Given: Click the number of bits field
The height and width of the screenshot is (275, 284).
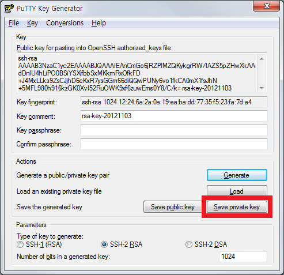Looking at the screenshot, I should coord(243,257).
